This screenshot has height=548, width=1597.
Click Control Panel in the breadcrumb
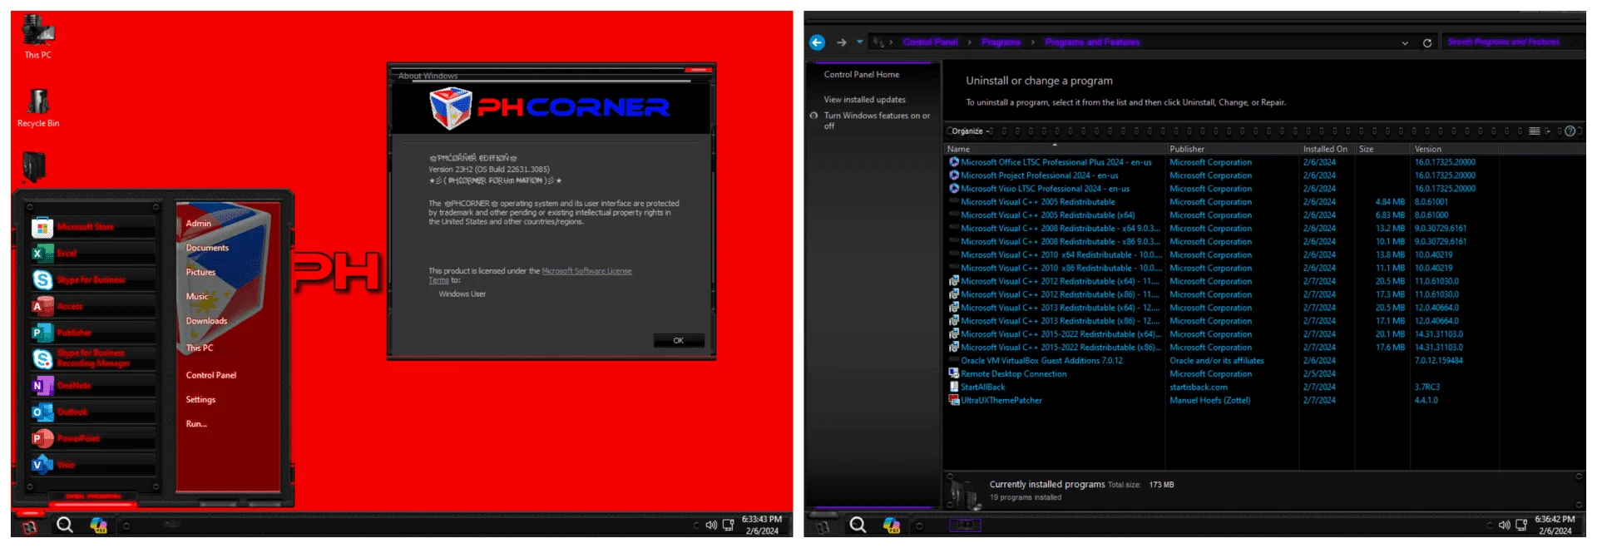point(930,42)
